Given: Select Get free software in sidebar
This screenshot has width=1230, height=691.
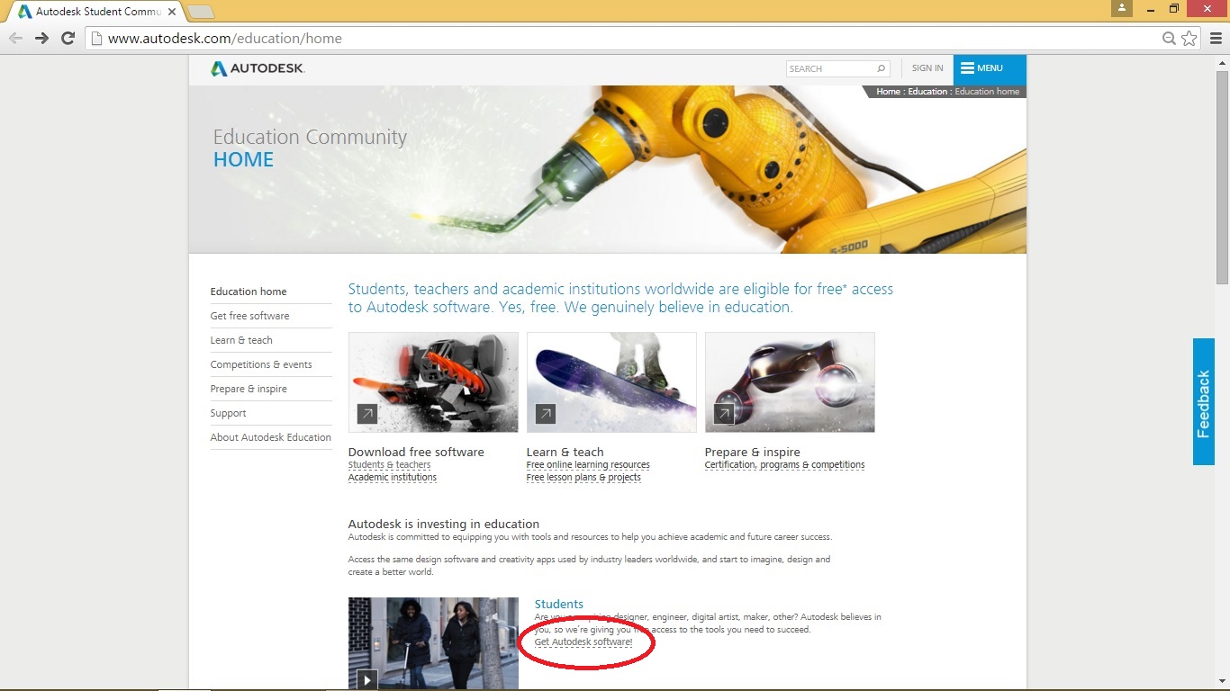Looking at the screenshot, I should 249,316.
